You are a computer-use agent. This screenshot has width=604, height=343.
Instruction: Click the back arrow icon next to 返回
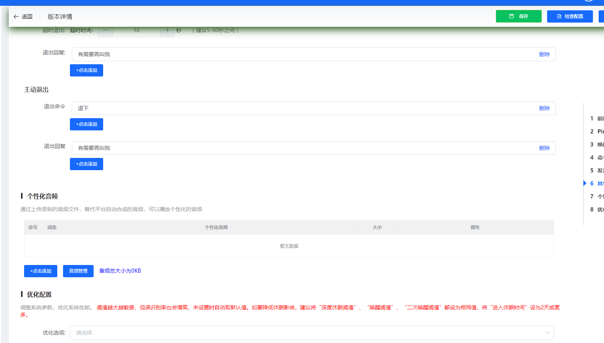click(x=16, y=17)
